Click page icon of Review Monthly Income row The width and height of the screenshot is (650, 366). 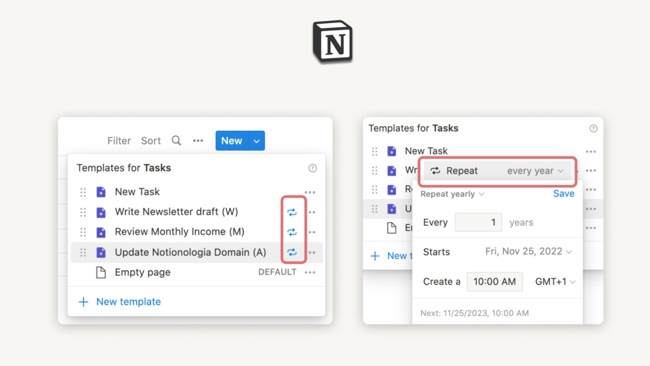tap(101, 232)
